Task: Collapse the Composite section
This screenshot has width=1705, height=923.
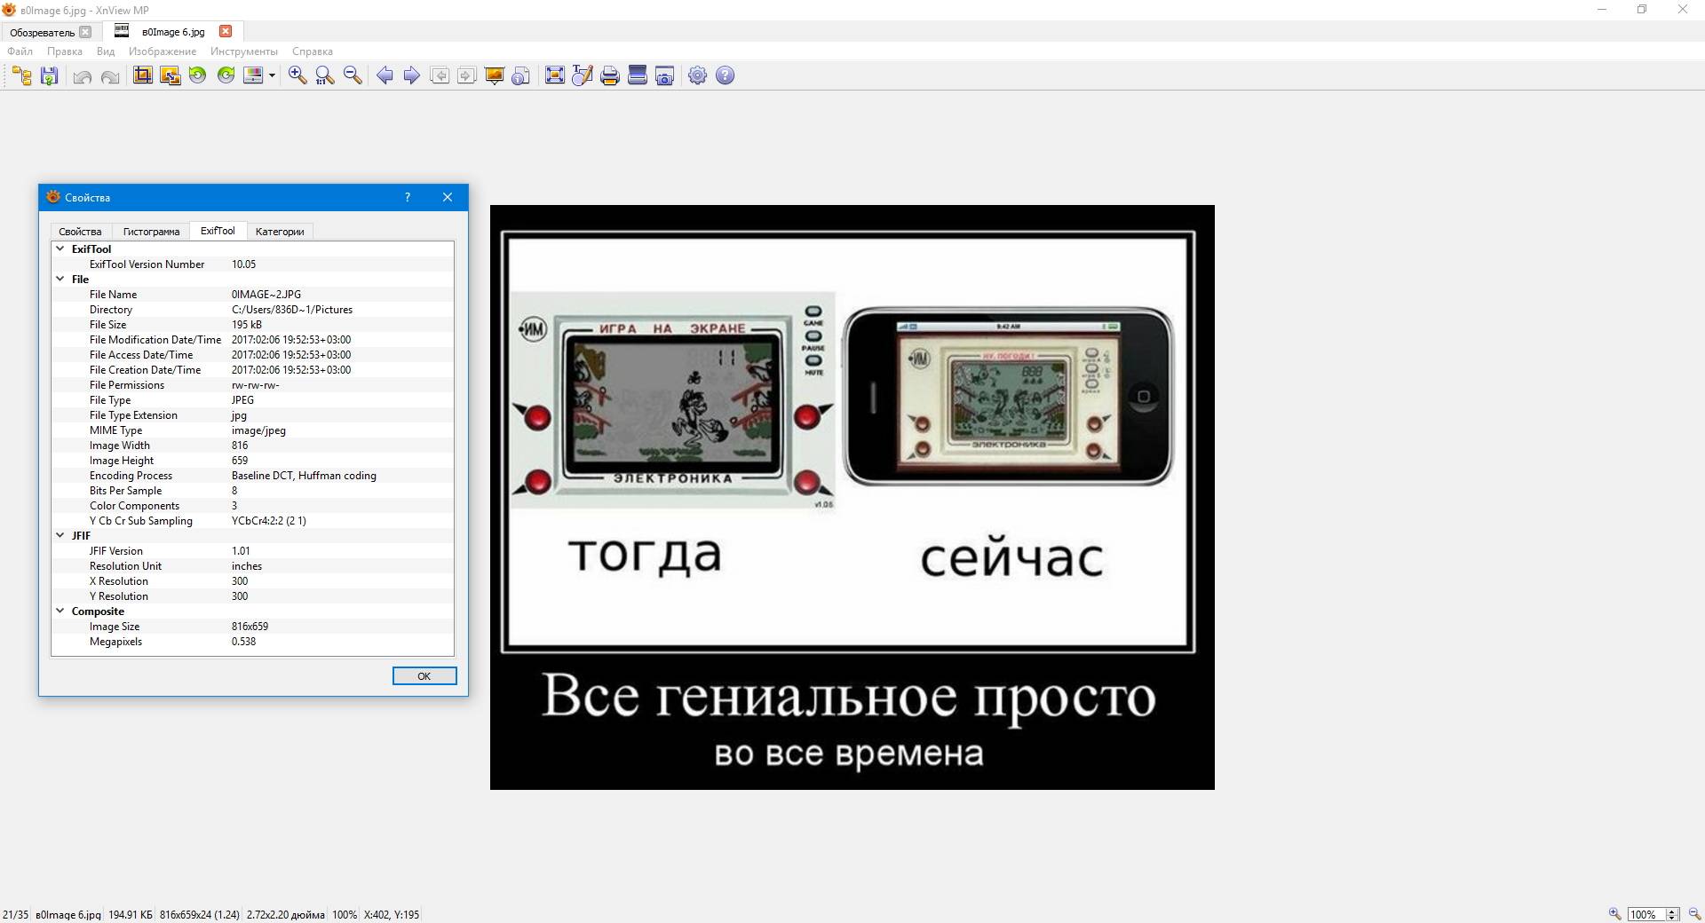Action: click(x=60, y=611)
